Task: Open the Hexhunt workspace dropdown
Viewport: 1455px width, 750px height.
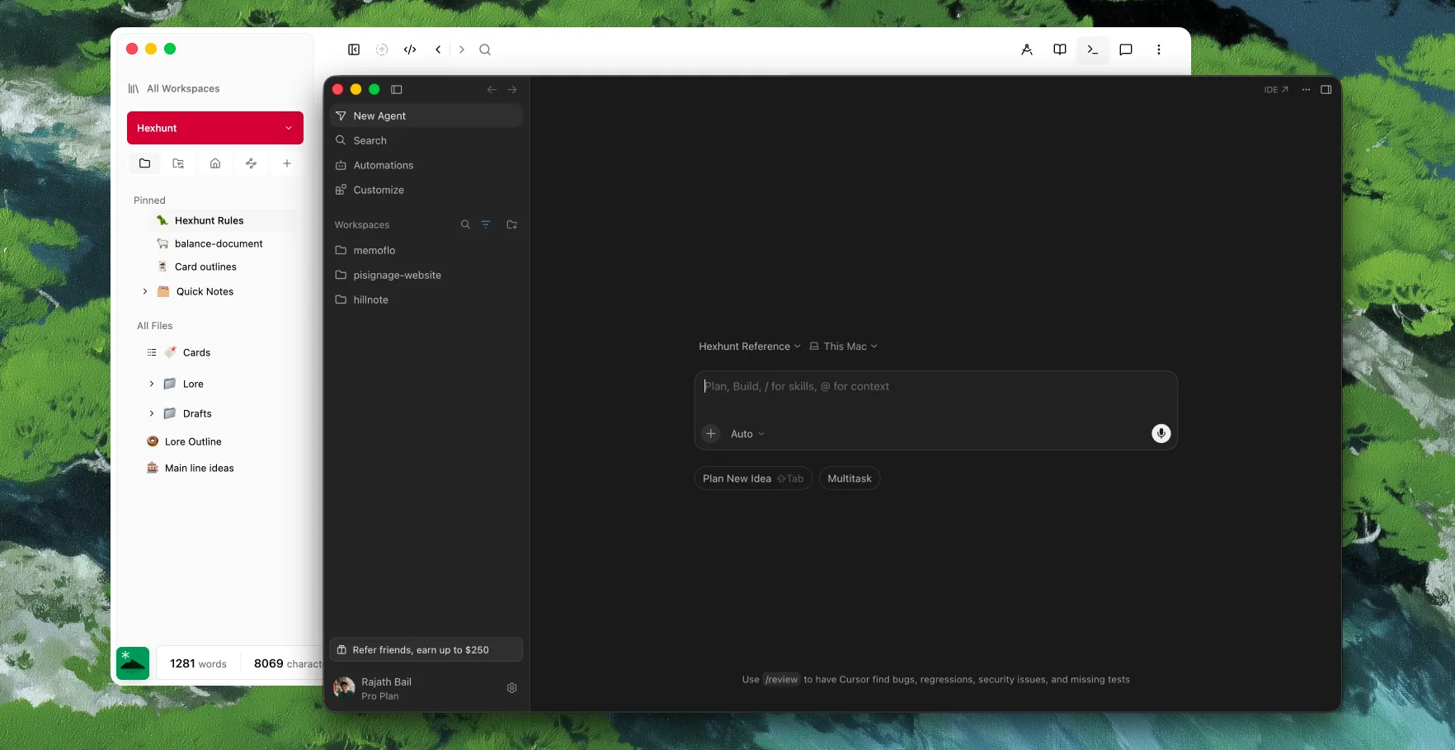Action: [x=215, y=128]
